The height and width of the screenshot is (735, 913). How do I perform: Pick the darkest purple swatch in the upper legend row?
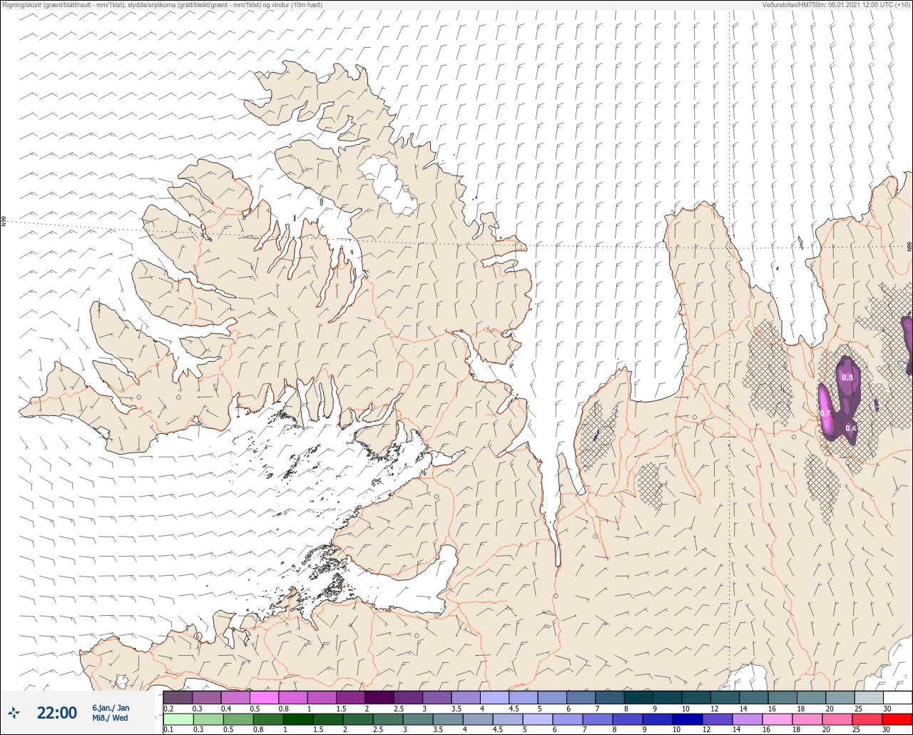click(379, 697)
